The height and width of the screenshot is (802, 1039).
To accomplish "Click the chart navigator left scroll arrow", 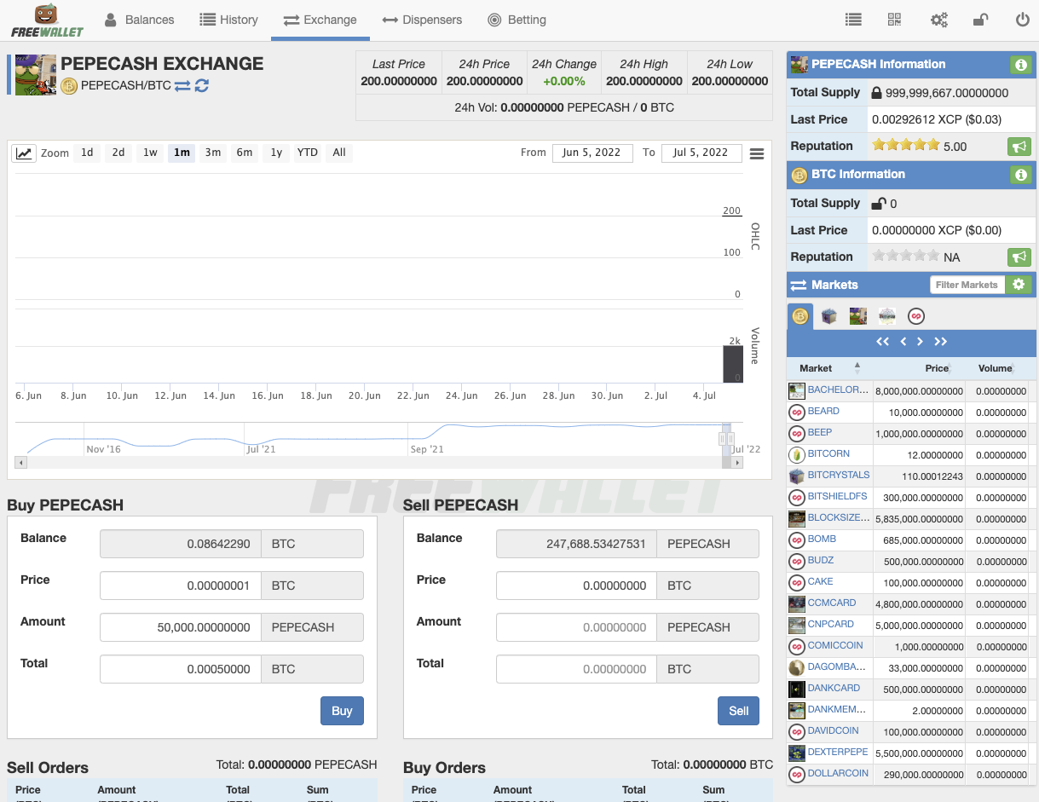I will coord(21,462).
